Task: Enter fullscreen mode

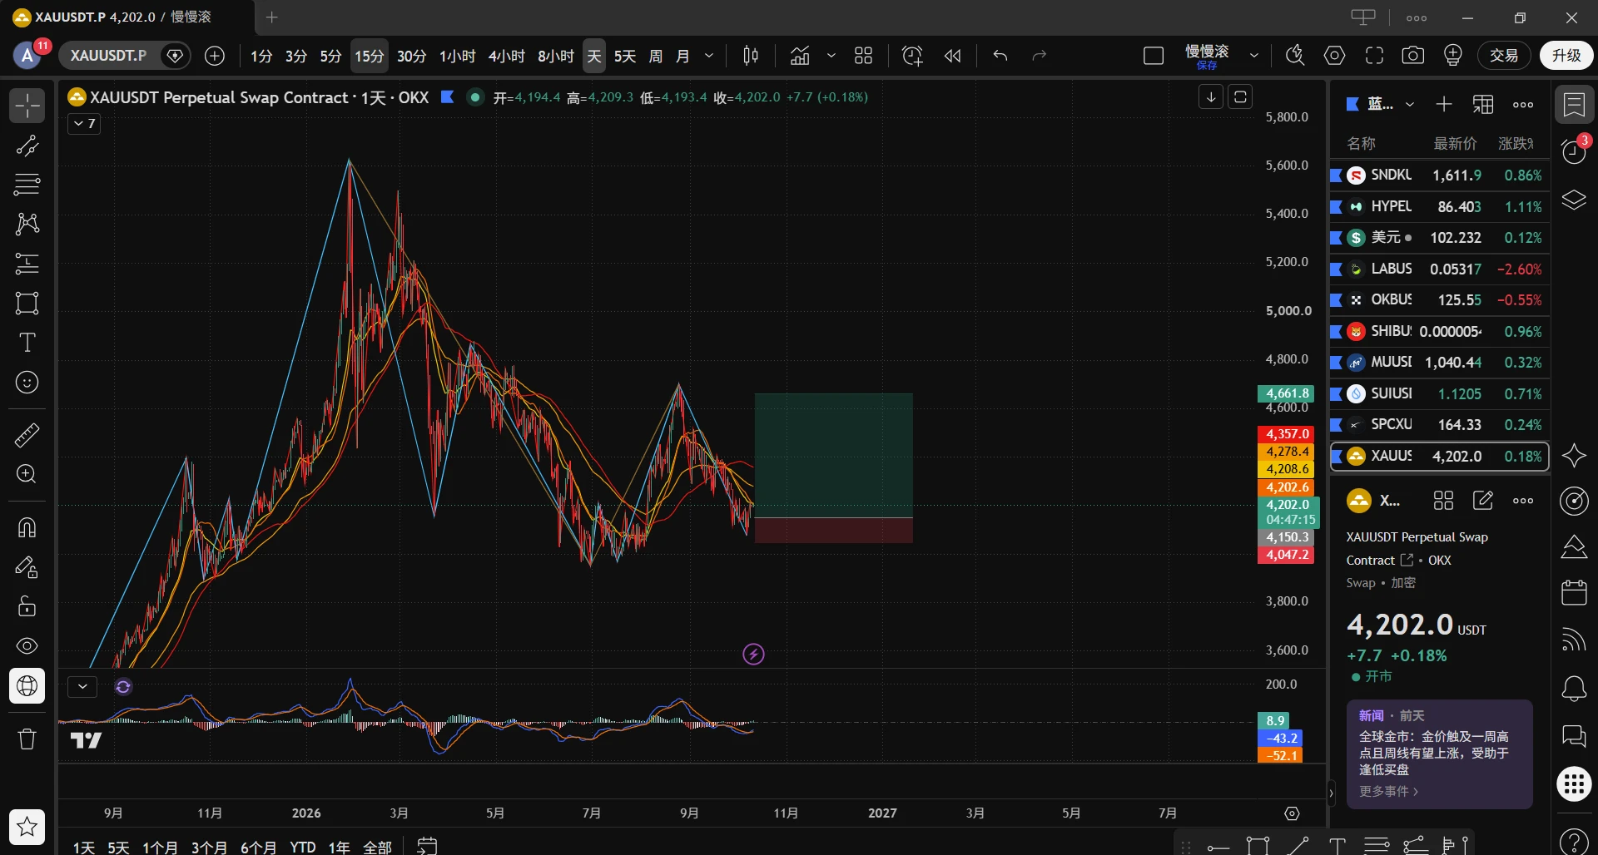Action: [1374, 56]
